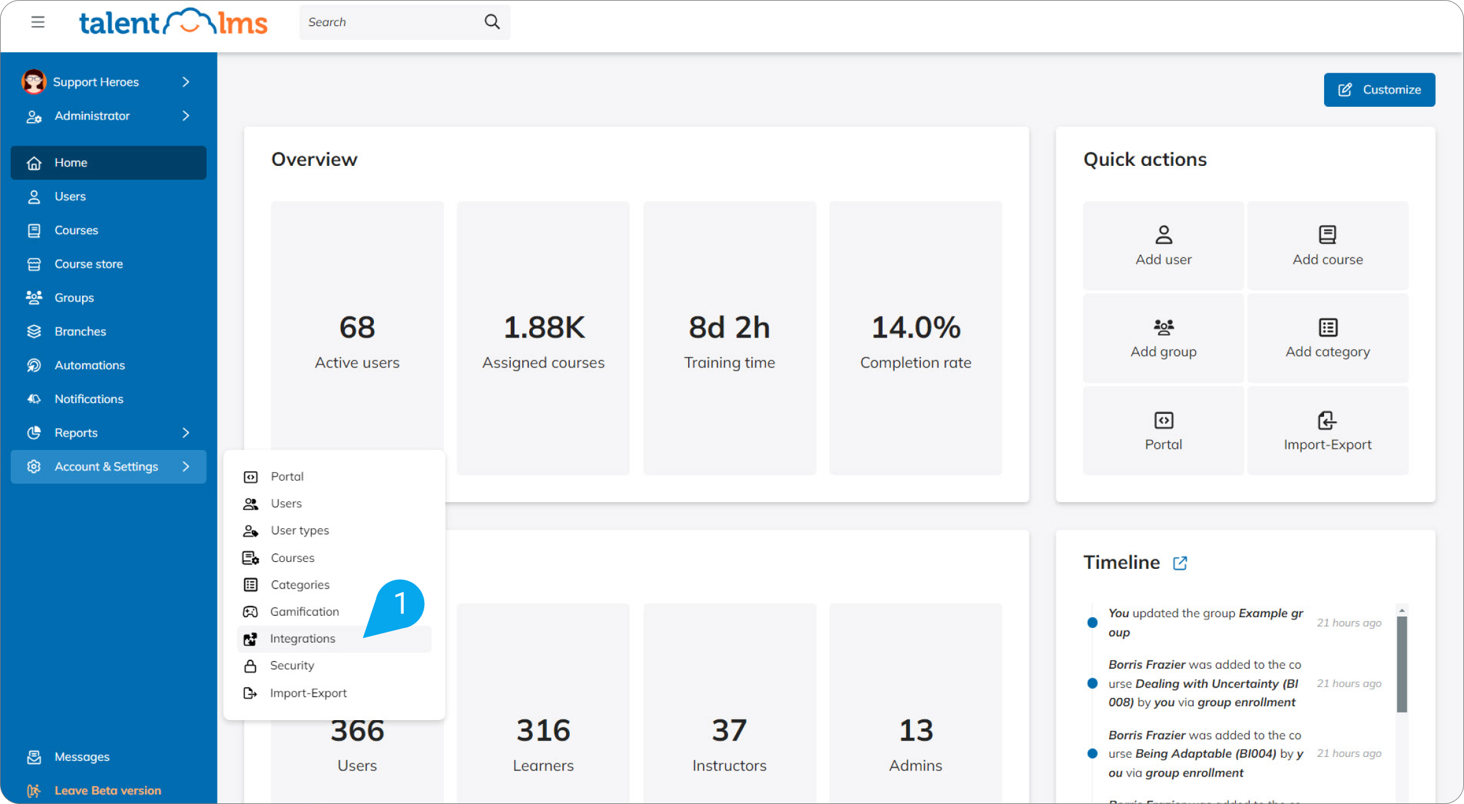This screenshot has width=1464, height=804.
Task: Click the Portal quick action tile
Action: point(1163,431)
